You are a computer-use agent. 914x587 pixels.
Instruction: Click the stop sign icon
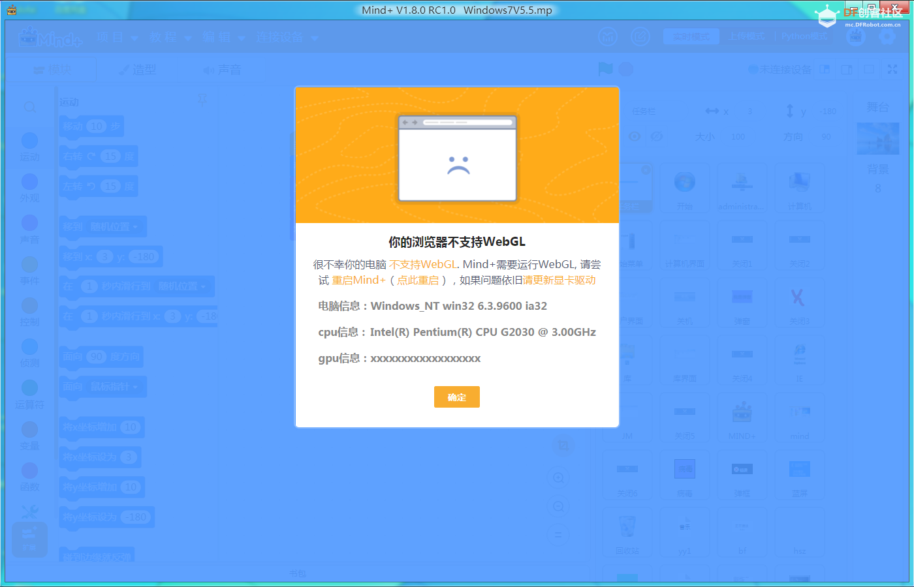pyautogui.click(x=626, y=69)
